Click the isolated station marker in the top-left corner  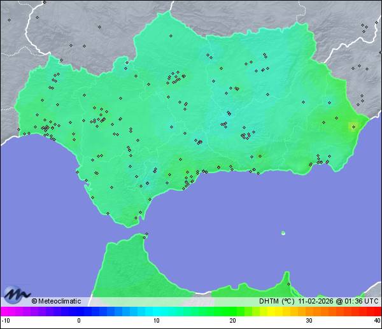9,20
